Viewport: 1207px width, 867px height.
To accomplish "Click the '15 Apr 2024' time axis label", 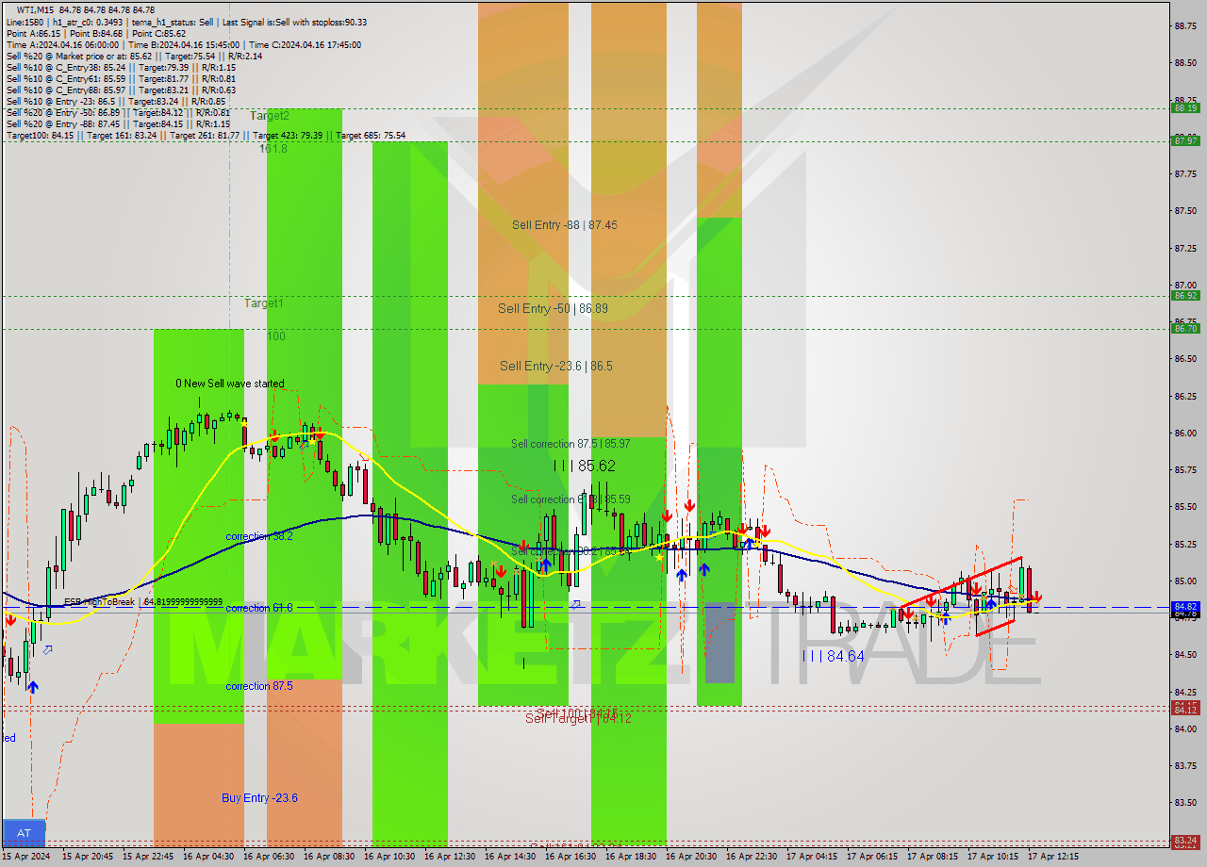I will pos(28,857).
